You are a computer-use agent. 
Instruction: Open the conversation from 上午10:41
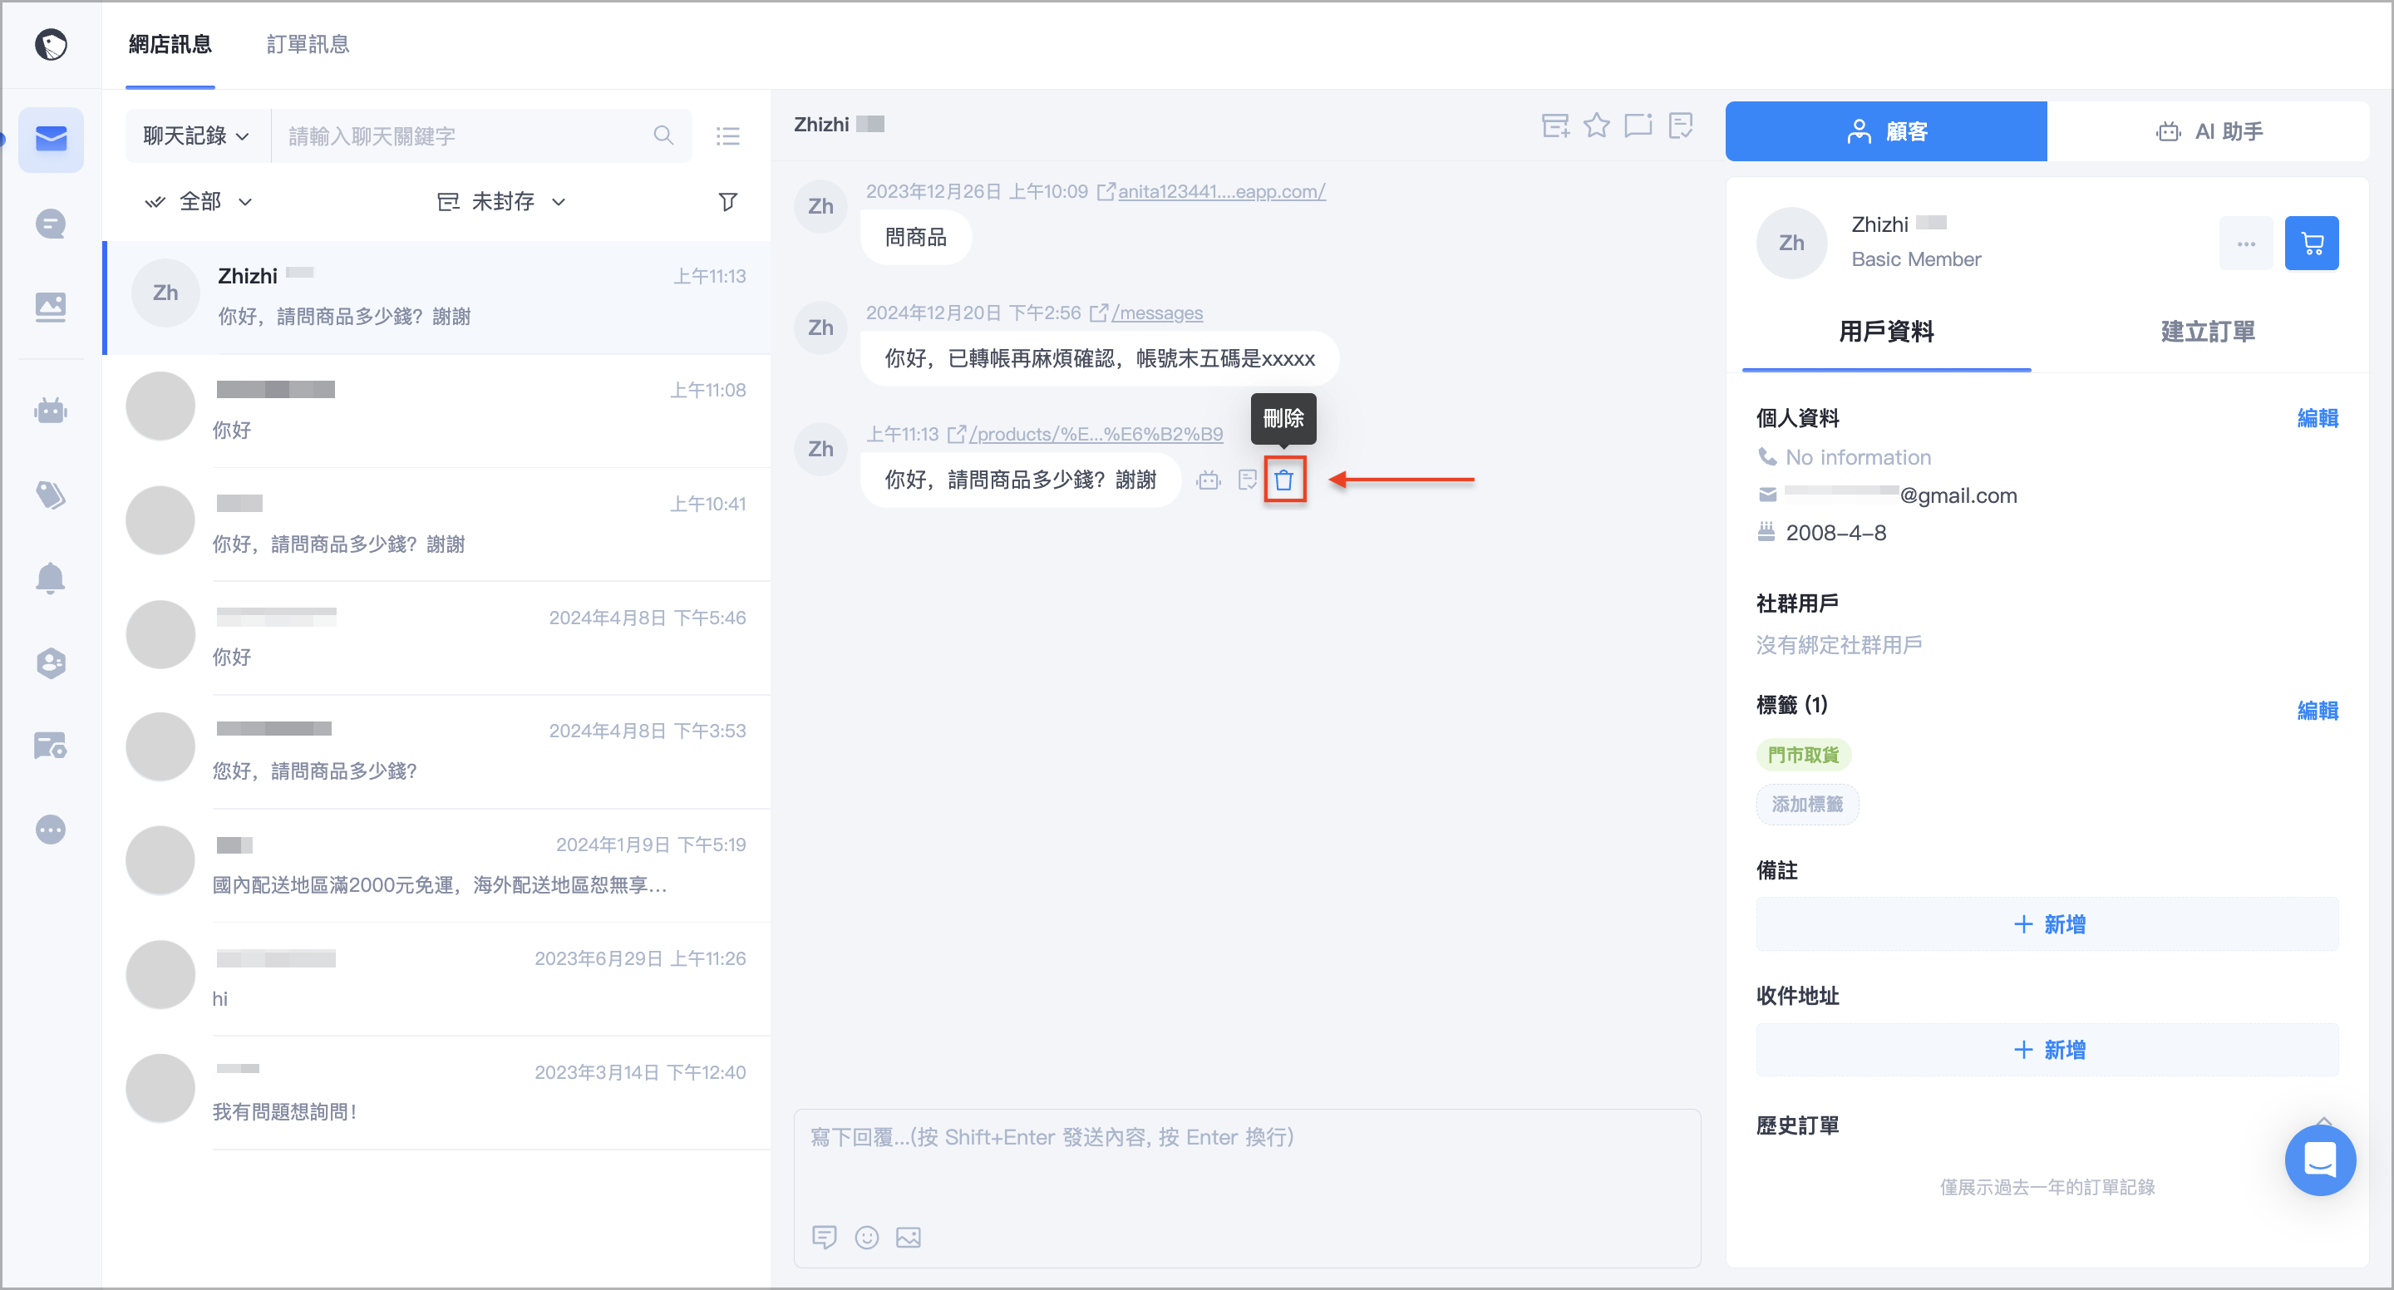click(x=436, y=524)
